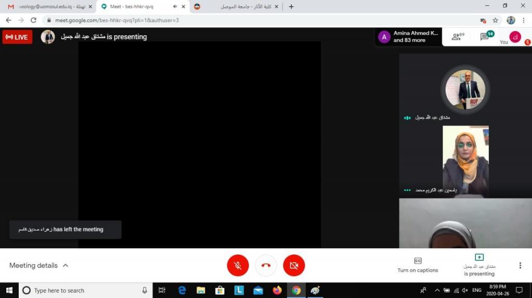Toggle the microphone mute button

(238, 265)
